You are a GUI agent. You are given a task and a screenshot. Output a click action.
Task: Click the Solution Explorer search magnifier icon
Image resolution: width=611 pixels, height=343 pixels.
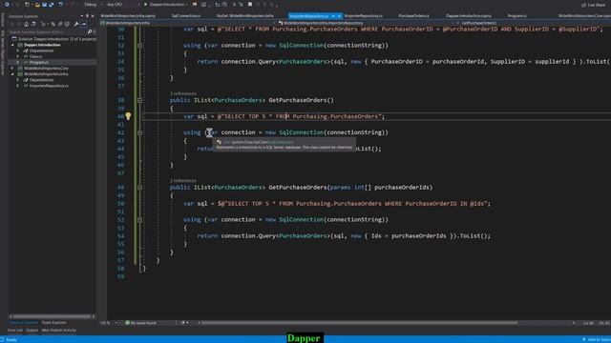[90, 31]
